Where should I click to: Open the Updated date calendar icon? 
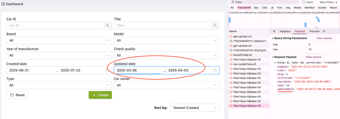tap(215, 71)
